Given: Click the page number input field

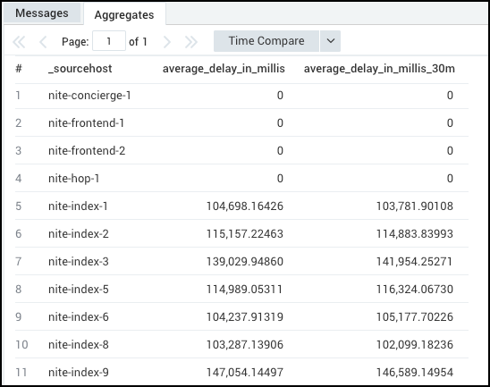Looking at the screenshot, I should (109, 41).
